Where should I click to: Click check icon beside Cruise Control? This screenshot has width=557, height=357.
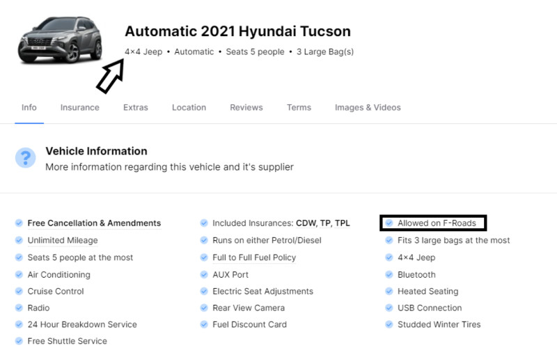point(19,291)
